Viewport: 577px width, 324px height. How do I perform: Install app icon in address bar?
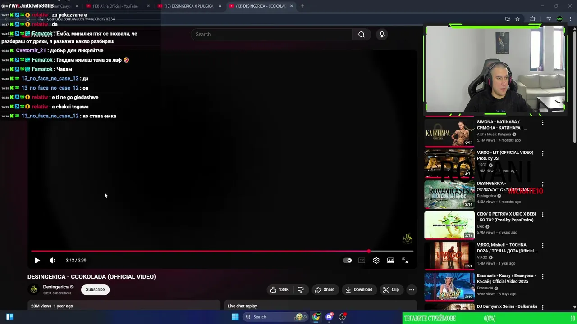508,19
